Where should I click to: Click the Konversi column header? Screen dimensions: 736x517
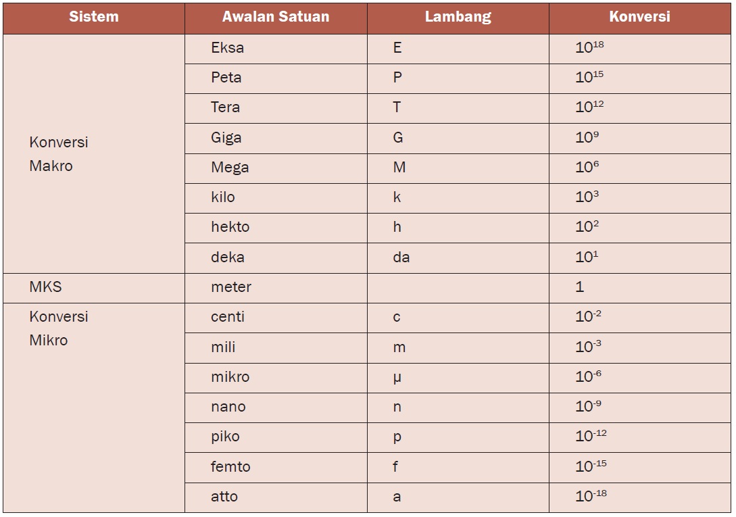click(x=639, y=17)
